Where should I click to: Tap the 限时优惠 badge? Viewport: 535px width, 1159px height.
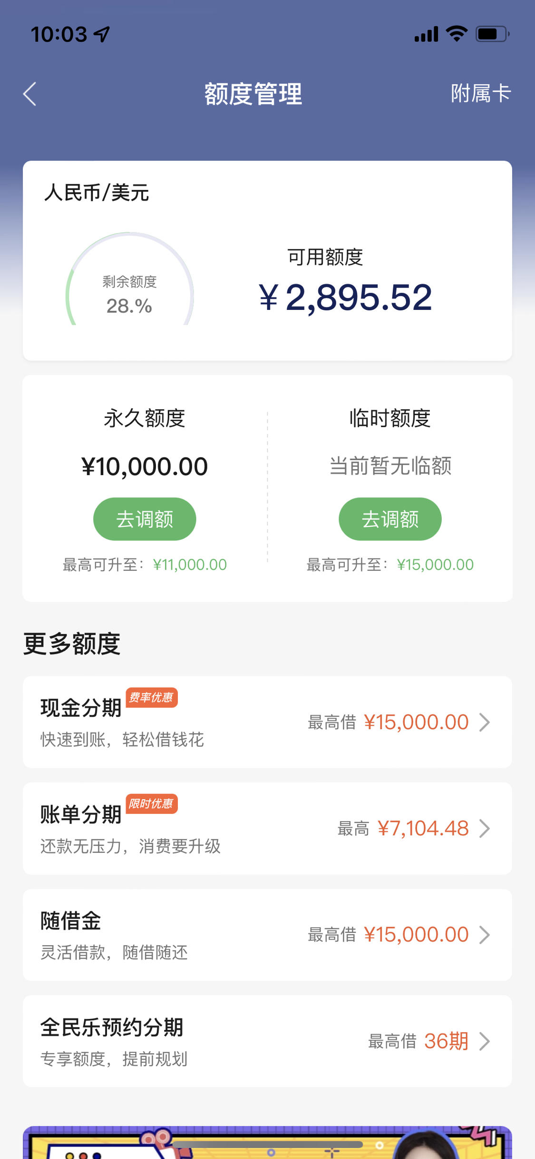(x=151, y=804)
